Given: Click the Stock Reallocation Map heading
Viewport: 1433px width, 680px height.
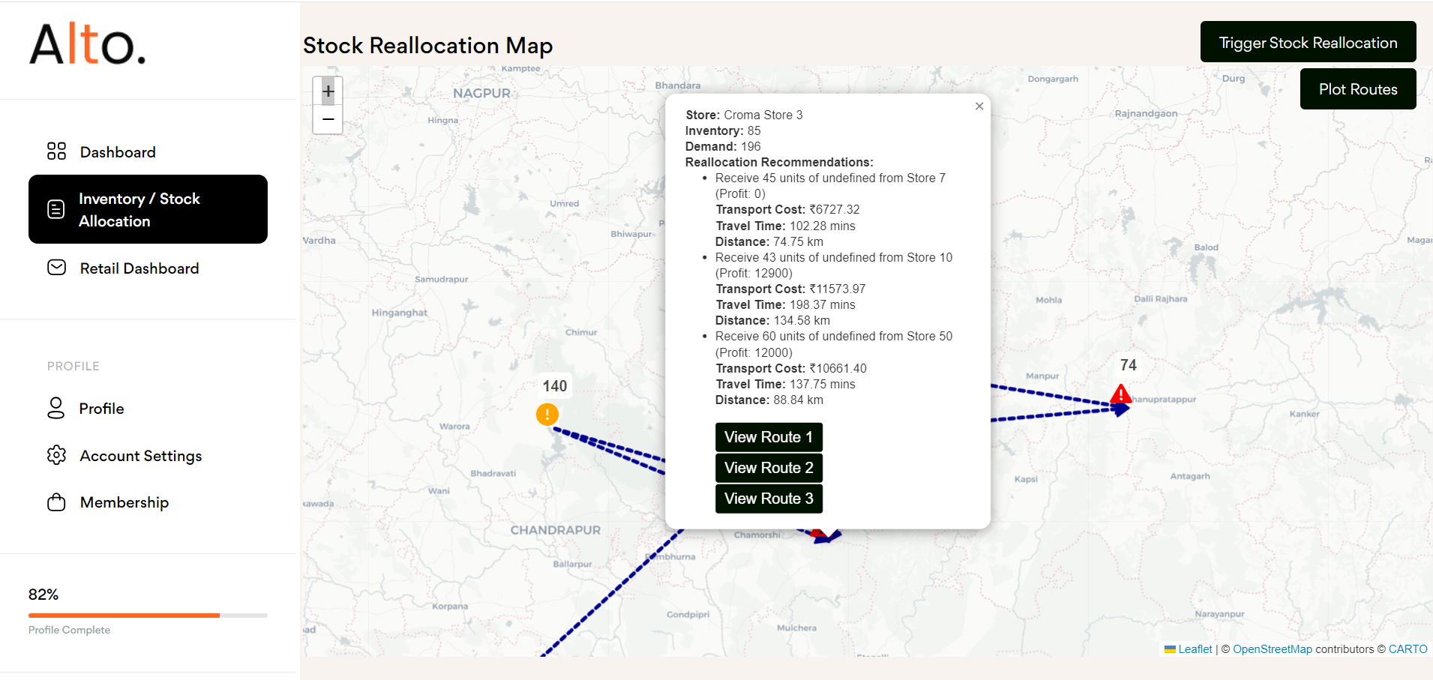Looking at the screenshot, I should tap(428, 46).
